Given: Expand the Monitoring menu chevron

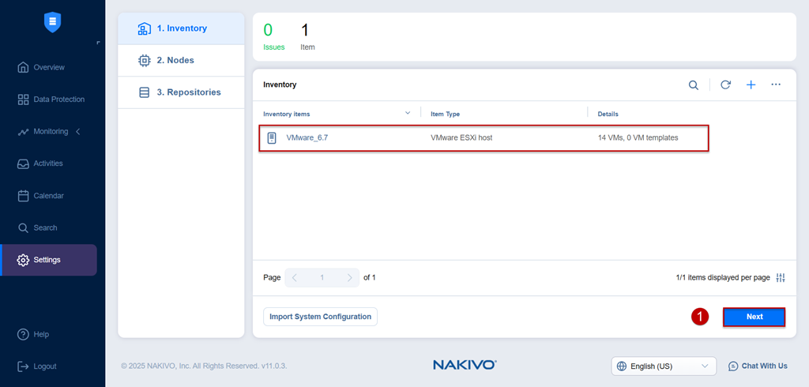Looking at the screenshot, I should click(78, 132).
